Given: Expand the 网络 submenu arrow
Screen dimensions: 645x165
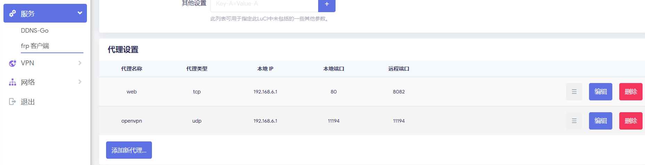Looking at the screenshot, I should [x=80, y=82].
